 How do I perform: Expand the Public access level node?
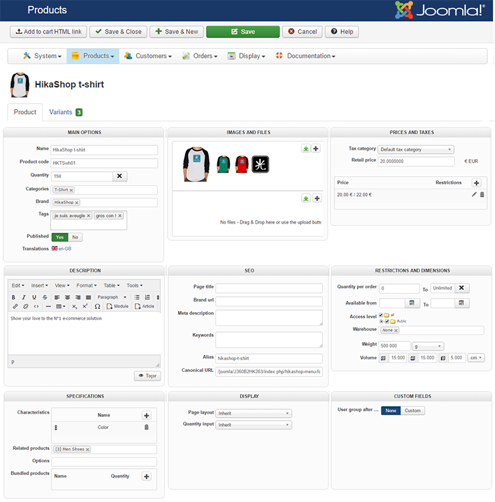381,321
